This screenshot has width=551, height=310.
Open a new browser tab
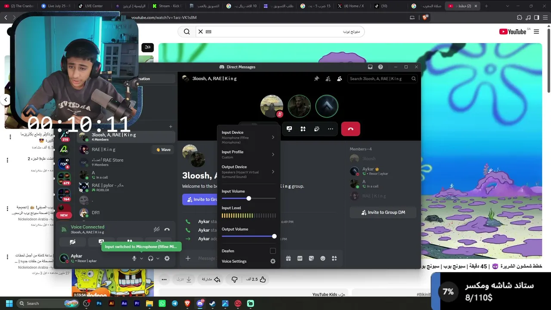[x=486, y=6]
